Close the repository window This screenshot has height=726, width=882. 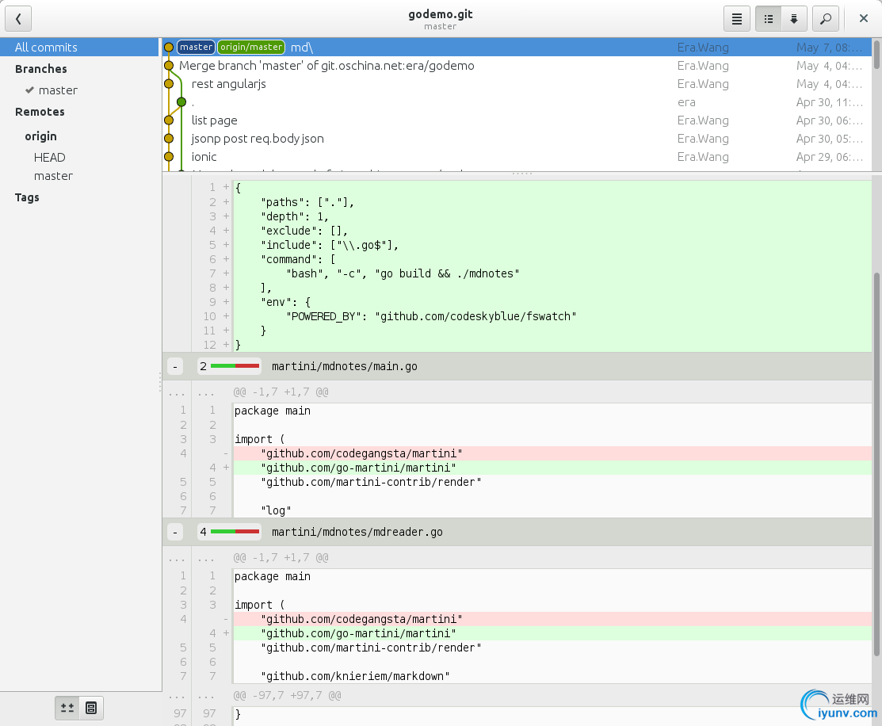[x=864, y=18]
